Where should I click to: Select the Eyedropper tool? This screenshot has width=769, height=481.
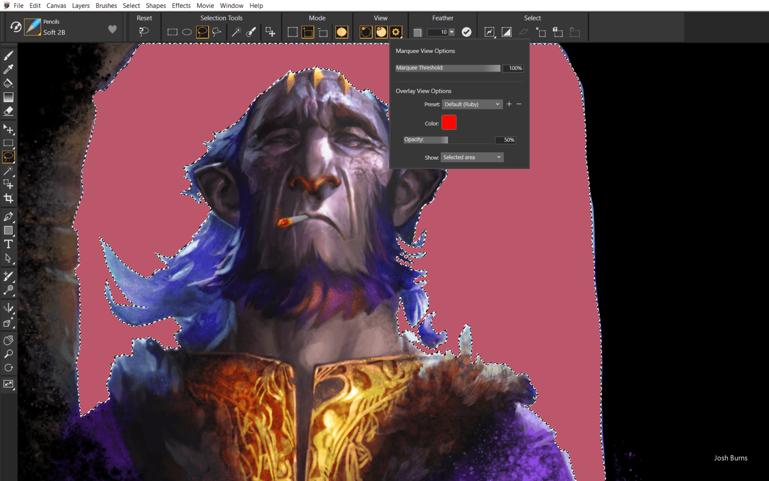coord(9,68)
